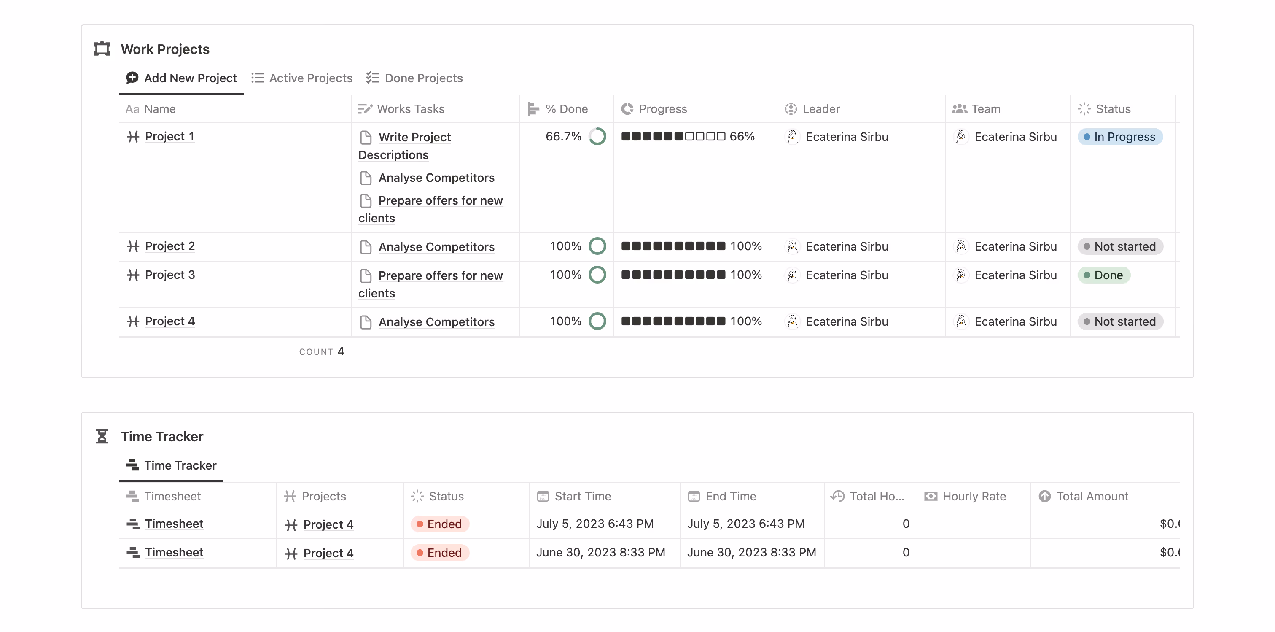The width and height of the screenshot is (1275, 632).
Task: Click the Works Tasks column icon
Action: click(x=365, y=108)
